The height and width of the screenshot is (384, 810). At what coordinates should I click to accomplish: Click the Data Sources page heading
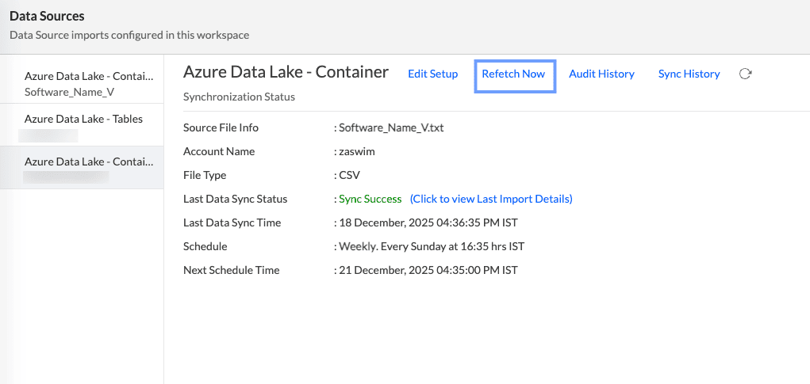[47, 16]
